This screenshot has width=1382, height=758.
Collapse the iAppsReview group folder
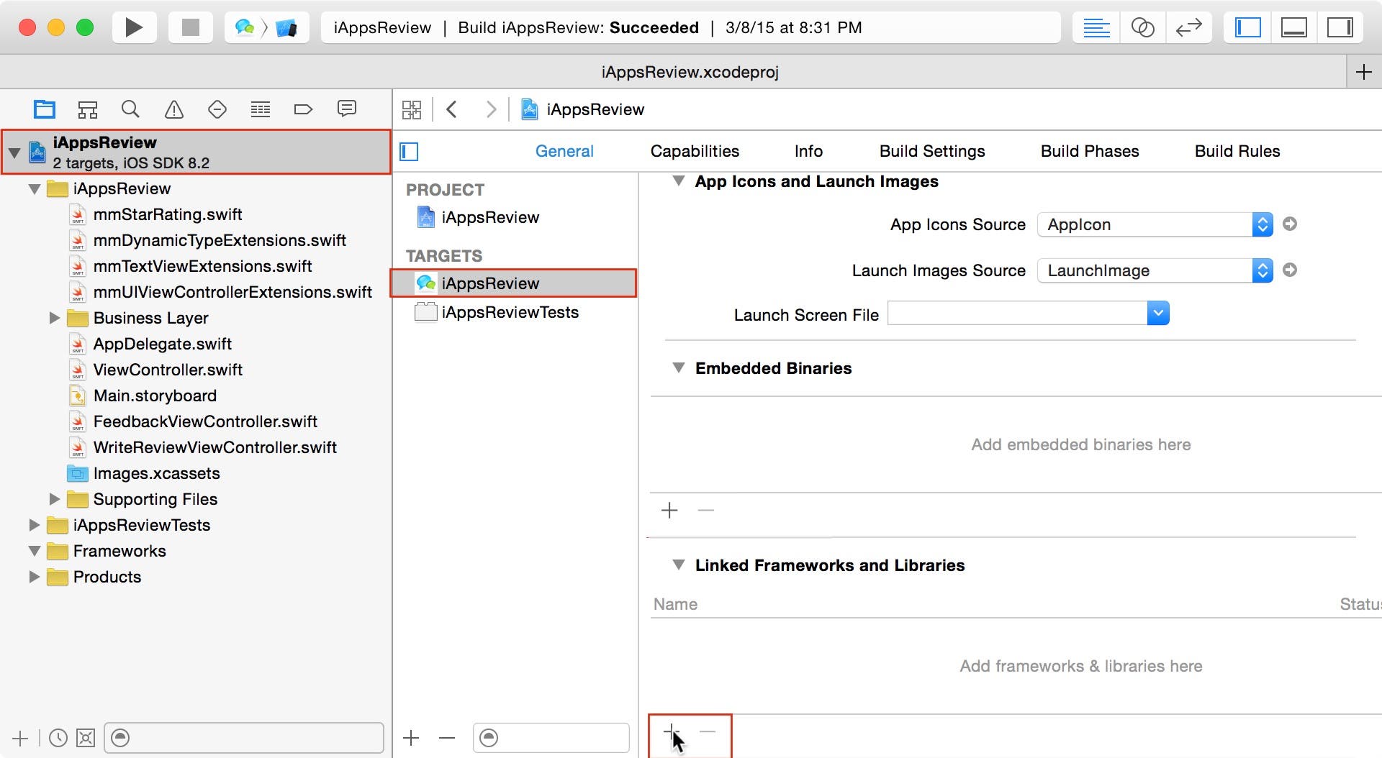coord(34,189)
